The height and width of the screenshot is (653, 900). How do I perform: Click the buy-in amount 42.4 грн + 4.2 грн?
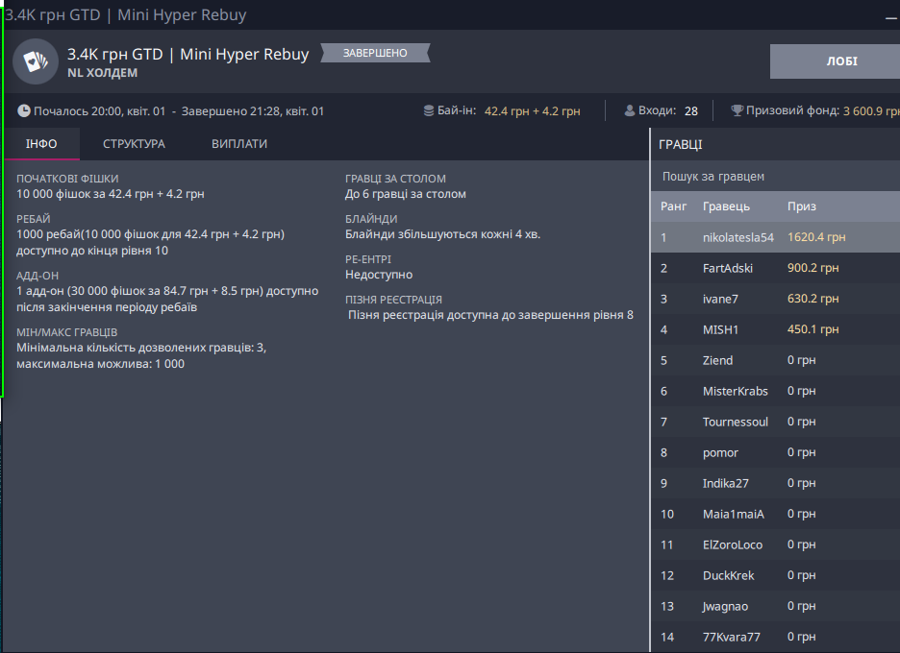click(x=532, y=111)
